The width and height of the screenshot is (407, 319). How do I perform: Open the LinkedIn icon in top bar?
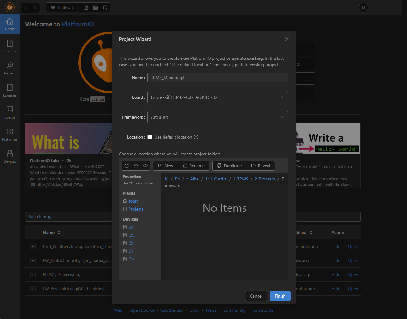coord(96,8)
